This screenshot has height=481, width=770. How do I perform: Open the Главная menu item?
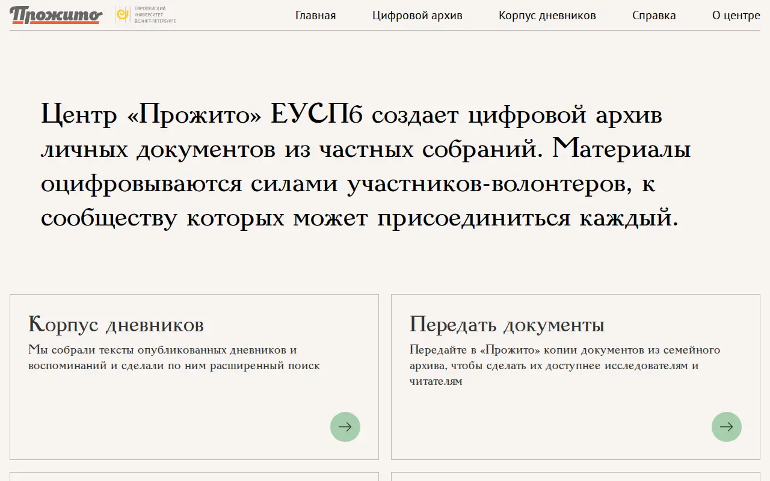[315, 16]
